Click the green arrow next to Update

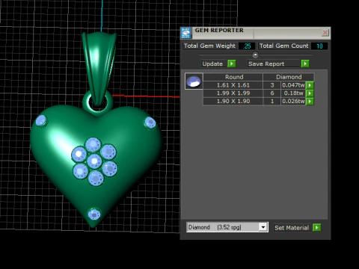click(232, 64)
